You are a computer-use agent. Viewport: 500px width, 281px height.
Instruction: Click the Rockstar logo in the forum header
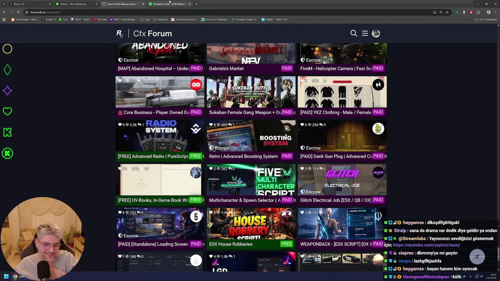[120, 34]
